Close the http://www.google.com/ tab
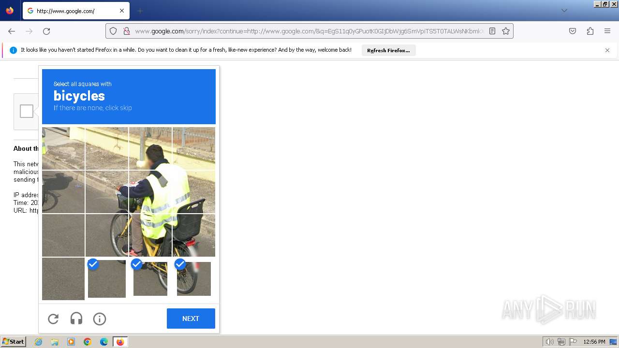This screenshot has height=348, width=619. click(122, 11)
